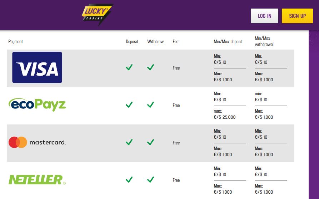This screenshot has width=319, height=199.
Task: Click the ecoPayz max deposit €/$ 25.000
Action: point(225,117)
